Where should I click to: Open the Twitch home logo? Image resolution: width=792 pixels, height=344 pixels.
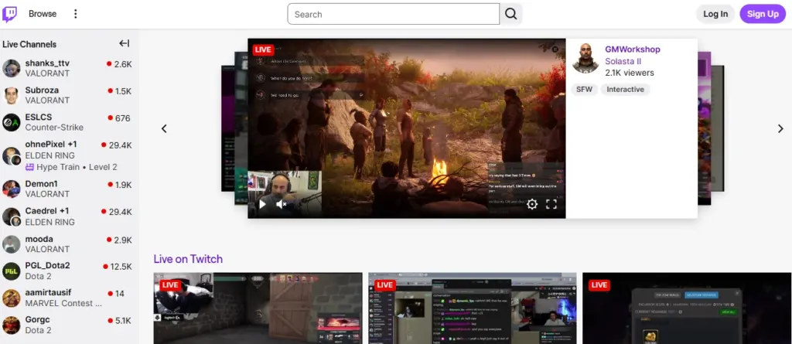[x=9, y=14]
